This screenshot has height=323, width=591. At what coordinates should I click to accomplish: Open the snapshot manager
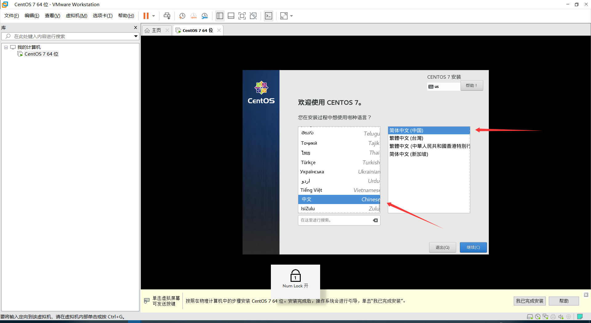(x=205, y=16)
